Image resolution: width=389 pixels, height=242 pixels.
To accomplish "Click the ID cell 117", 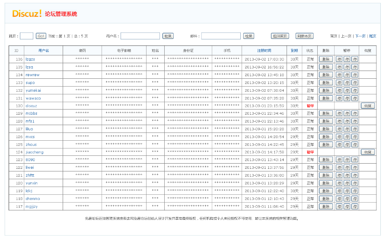I will (19, 207).
